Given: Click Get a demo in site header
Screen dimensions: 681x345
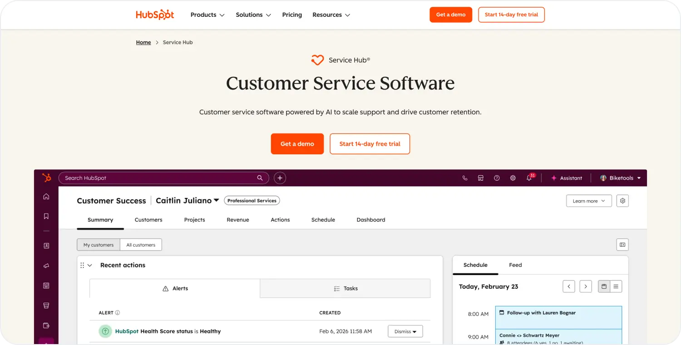Looking at the screenshot, I should (451, 15).
